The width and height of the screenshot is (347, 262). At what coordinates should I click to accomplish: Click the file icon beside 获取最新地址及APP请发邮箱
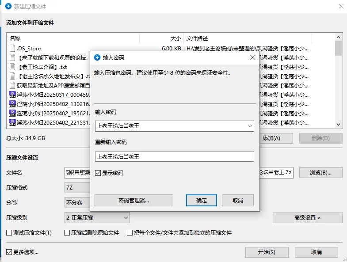12,85
